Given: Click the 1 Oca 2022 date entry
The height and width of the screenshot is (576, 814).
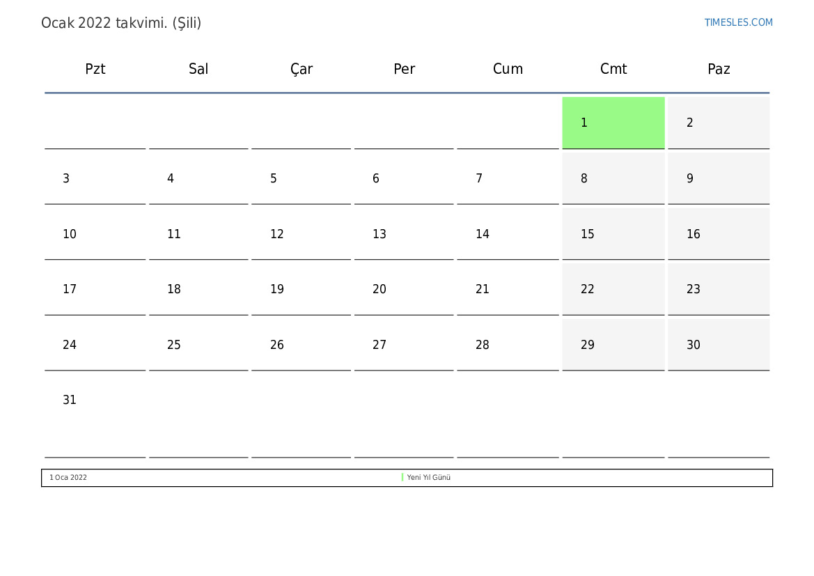Looking at the screenshot, I should tap(68, 478).
